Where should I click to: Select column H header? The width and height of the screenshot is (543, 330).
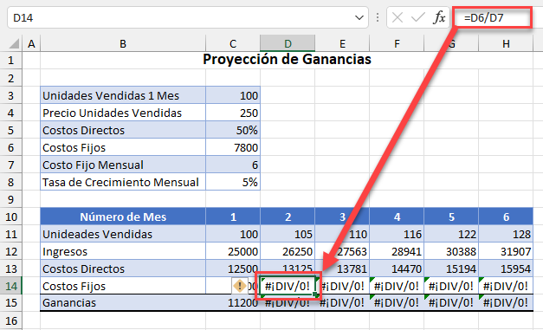click(x=506, y=43)
